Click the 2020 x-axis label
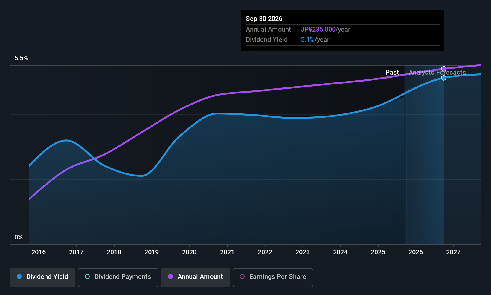The width and height of the screenshot is (491, 295). [189, 252]
